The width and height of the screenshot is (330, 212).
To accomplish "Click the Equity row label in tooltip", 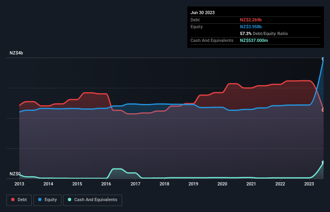I will pos(197,27).
